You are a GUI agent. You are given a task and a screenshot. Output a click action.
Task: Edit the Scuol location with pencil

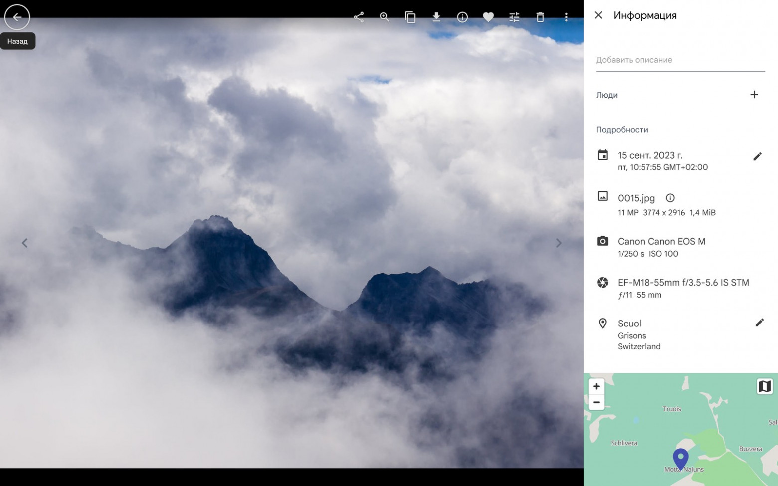[759, 323]
